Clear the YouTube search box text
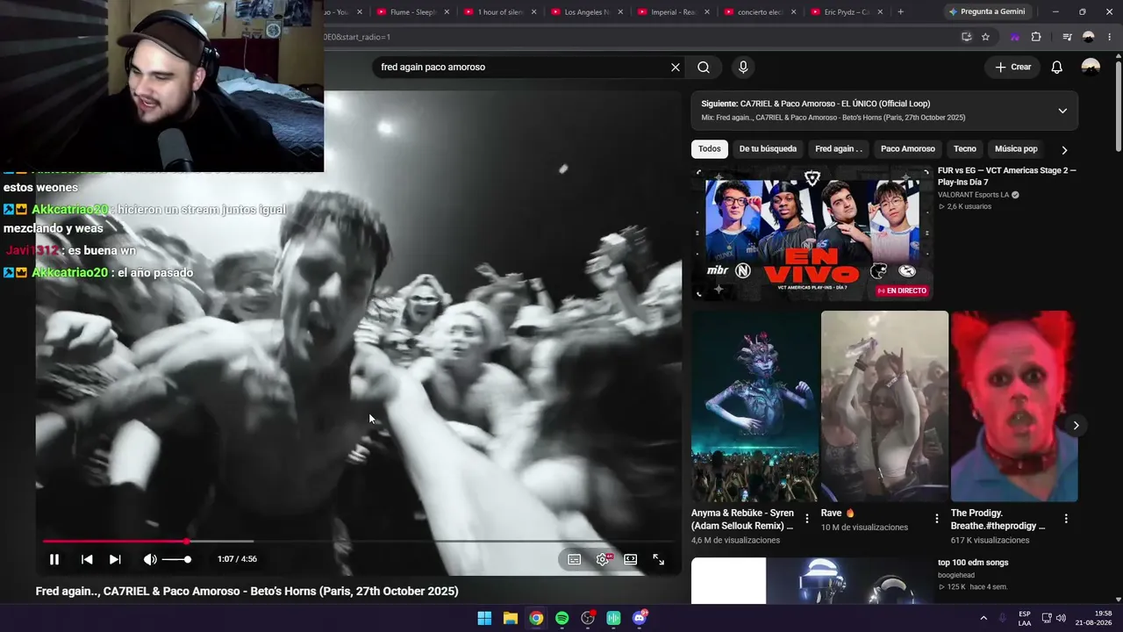 point(676,67)
